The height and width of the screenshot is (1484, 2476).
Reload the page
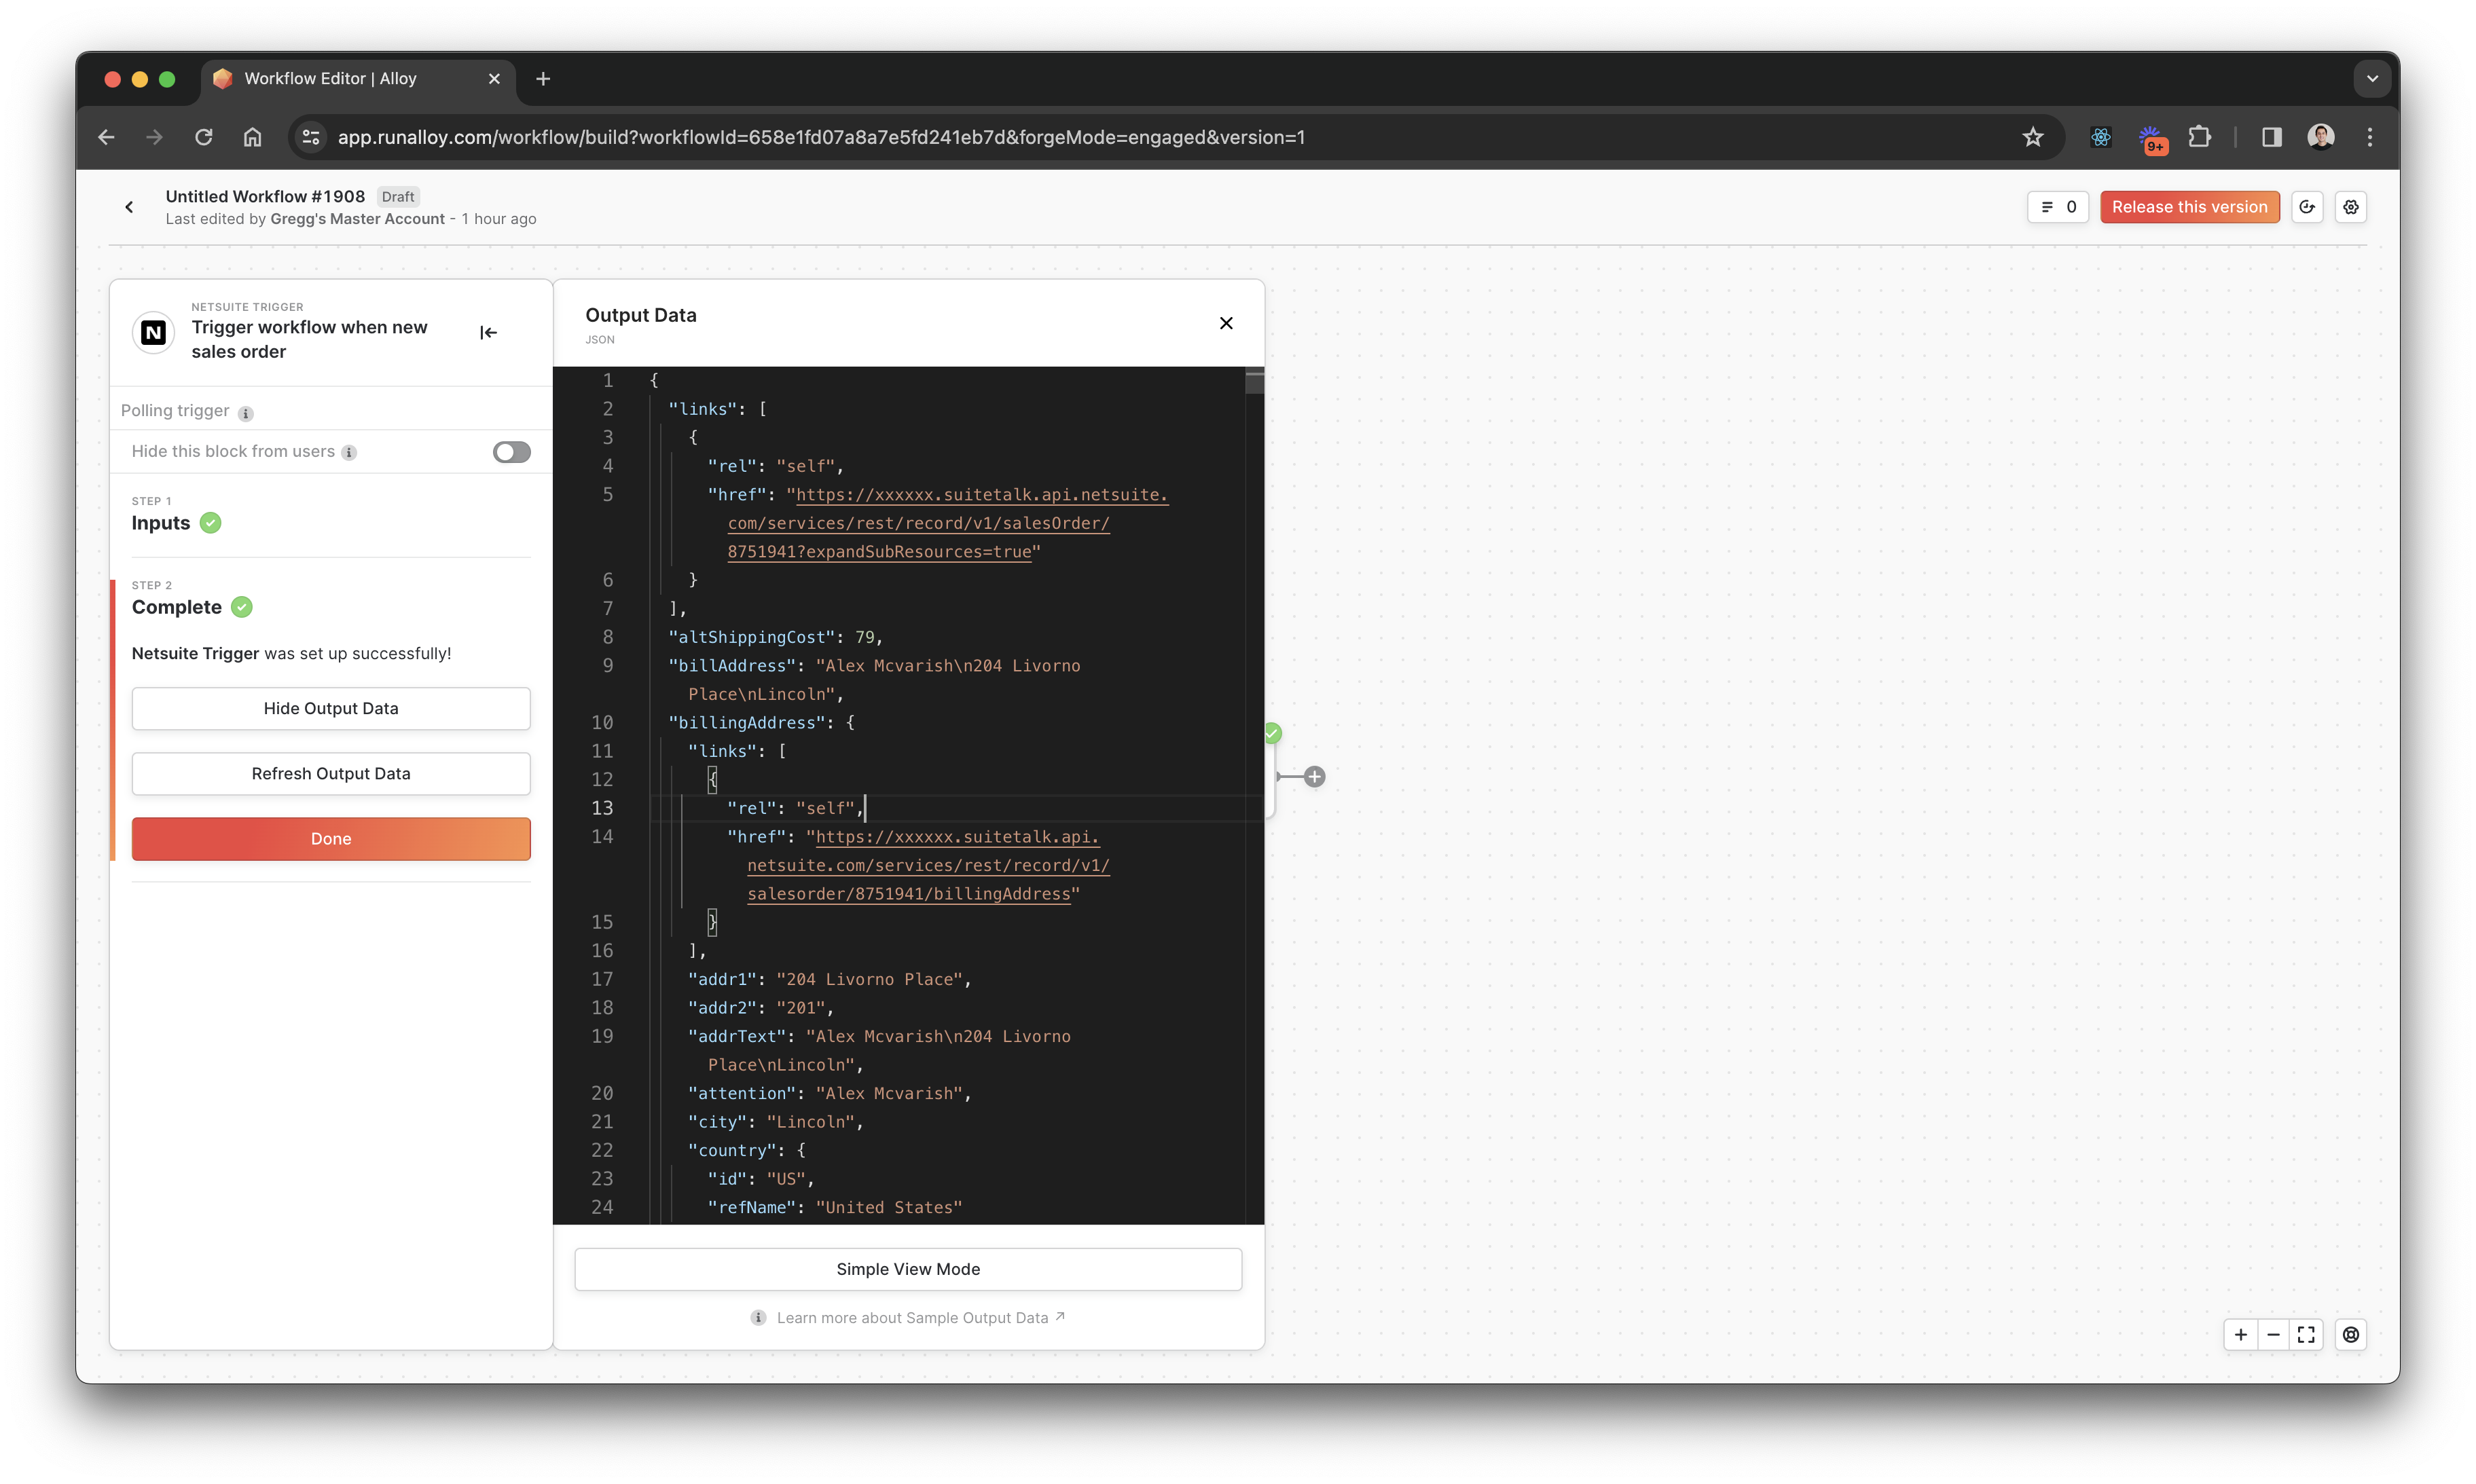[x=204, y=137]
